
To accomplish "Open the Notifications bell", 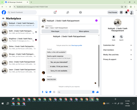I will click(126, 12).
